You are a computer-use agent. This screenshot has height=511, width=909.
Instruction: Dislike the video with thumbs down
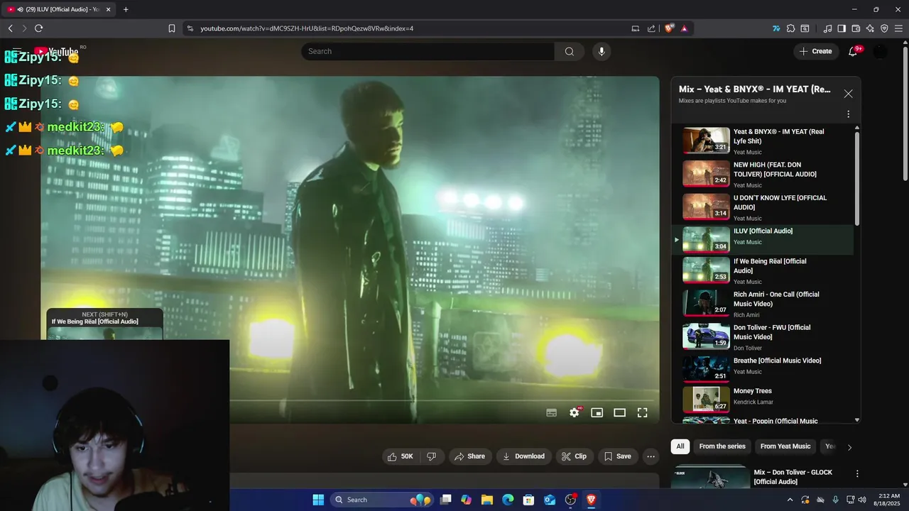[431, 456]
